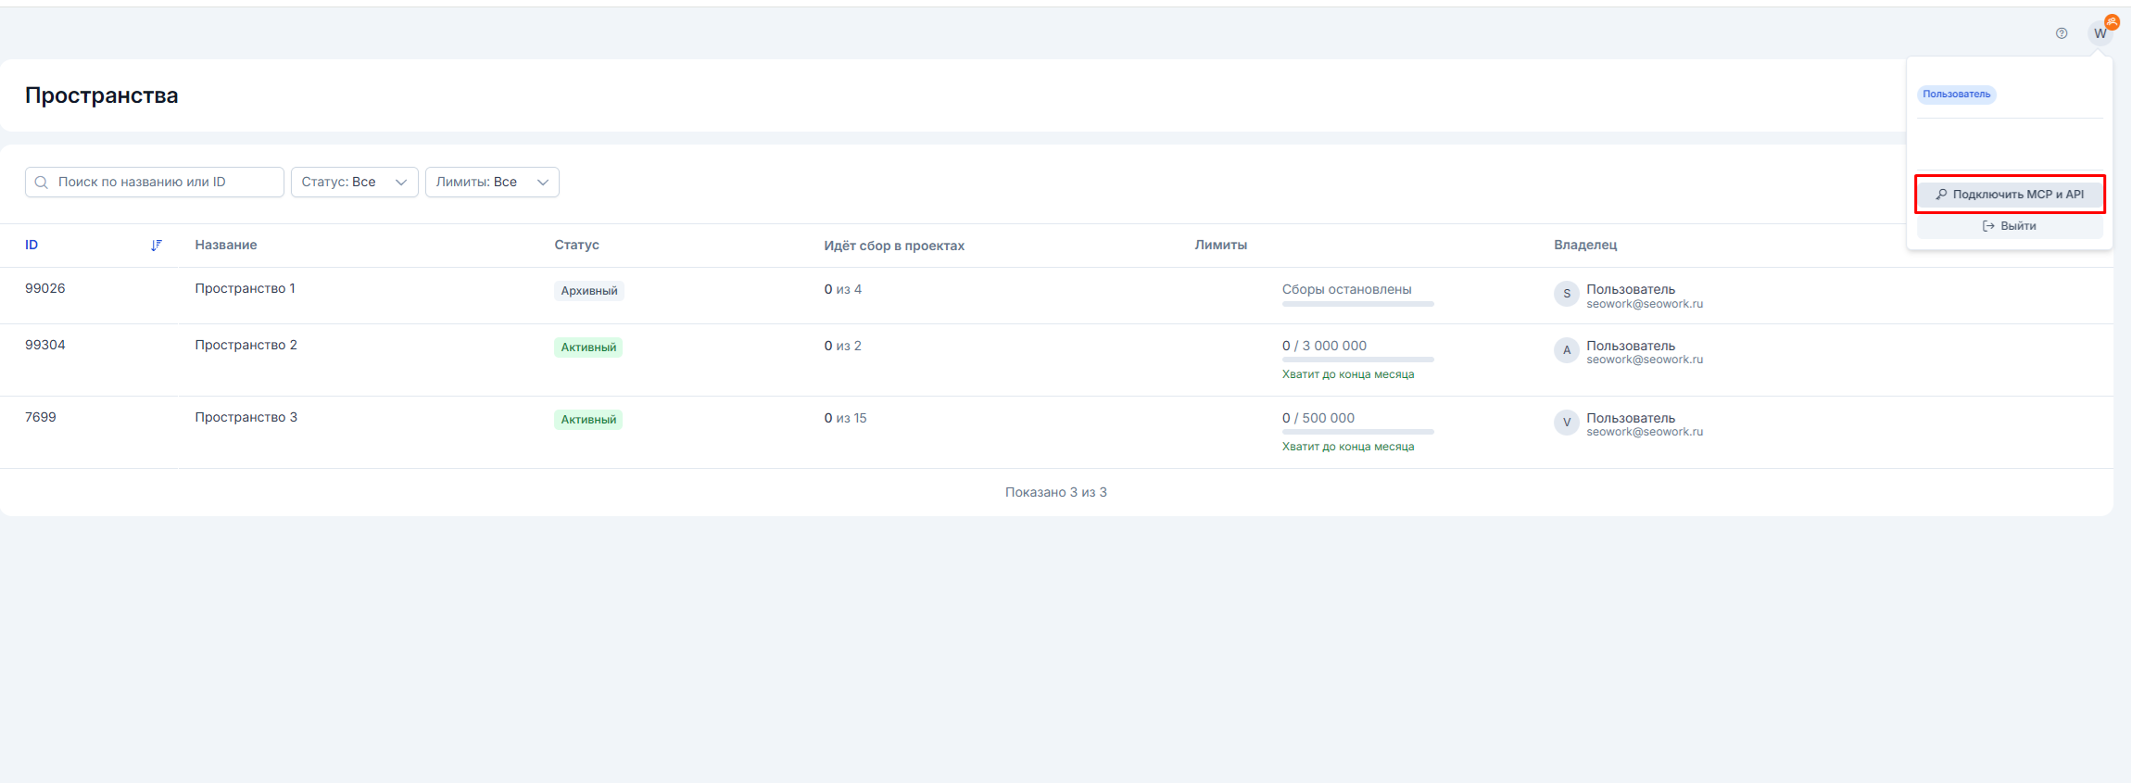The width and height of the screenshot is (2131, 783).
Task: Click Активный badge of Пространство 3
Action: [588, 420]
